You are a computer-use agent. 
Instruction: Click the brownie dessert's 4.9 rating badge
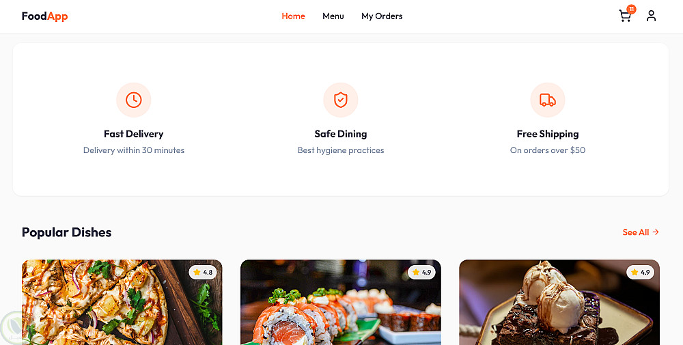pyautogui.click(x=641, y=273)
